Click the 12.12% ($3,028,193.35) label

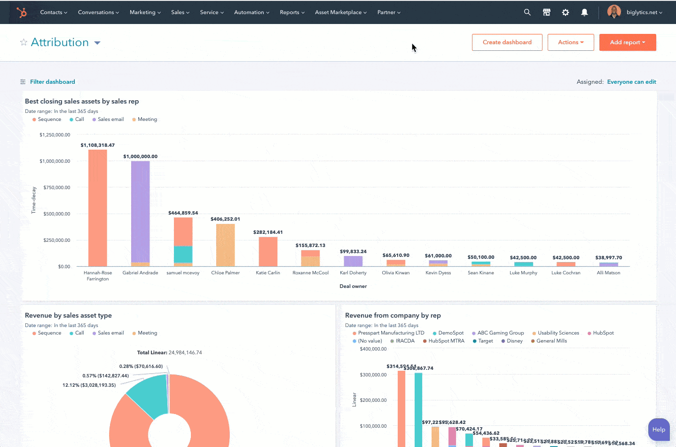(89, 385)
